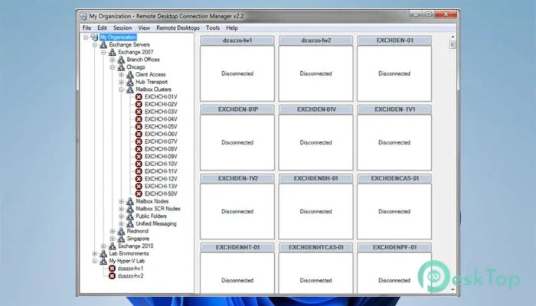This screenshot has width=536, height=306.
Task: Click the My Hyper-V Lab group icon
Action: (103, 261)
